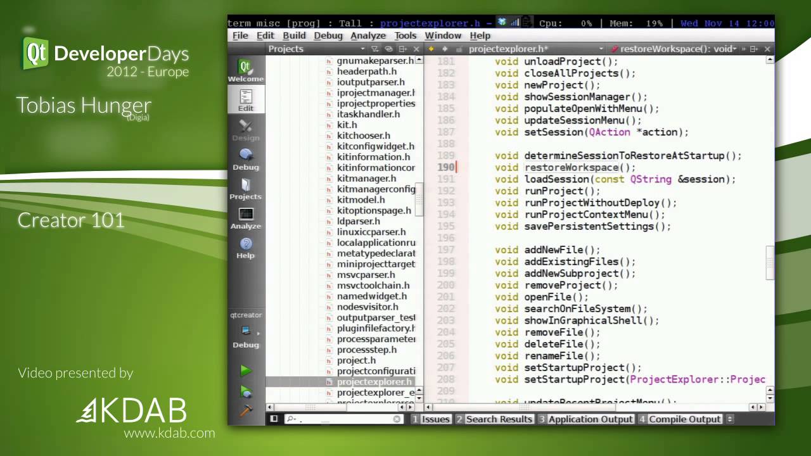
Task: Show the Issues output pane
Action: pos(431,419)
